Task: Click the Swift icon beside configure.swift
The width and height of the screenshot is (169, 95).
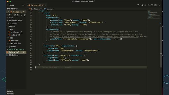Action: tap(9, 32)
